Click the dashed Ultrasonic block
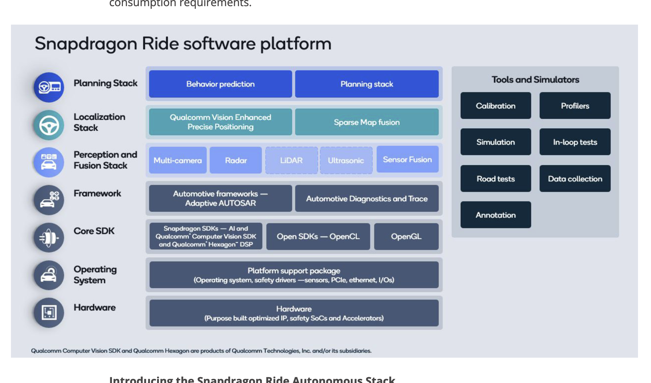 coord(346,160)
